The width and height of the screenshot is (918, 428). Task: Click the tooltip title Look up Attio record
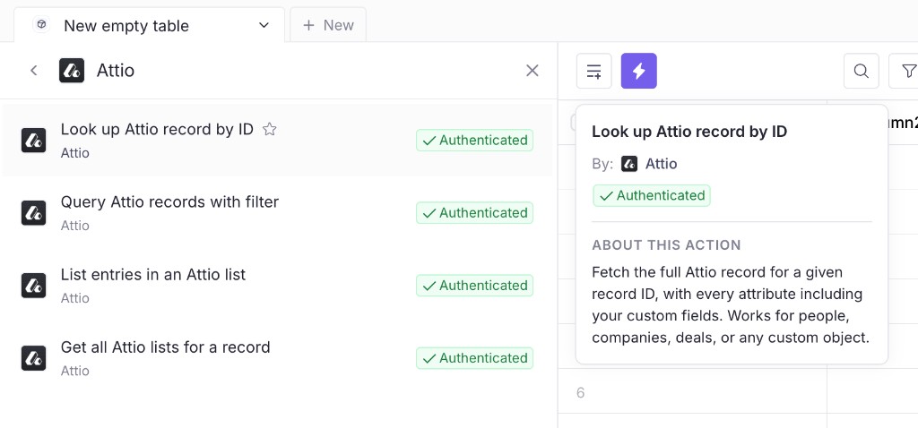coord(689,132)
